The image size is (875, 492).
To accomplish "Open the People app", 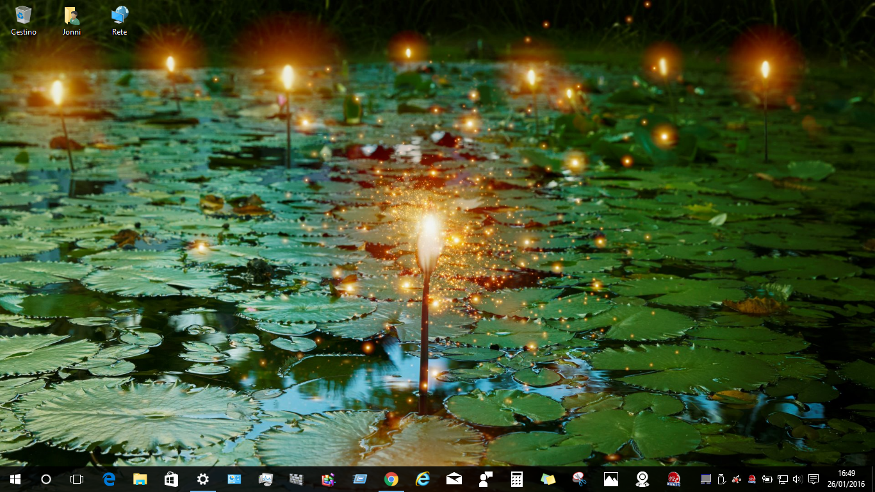I will pos(484,479).
